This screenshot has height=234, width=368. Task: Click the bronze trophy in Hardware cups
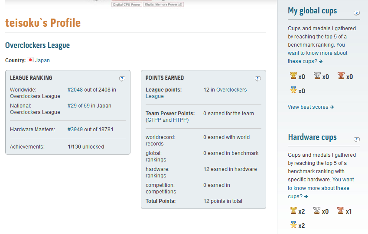click(341, 211)
